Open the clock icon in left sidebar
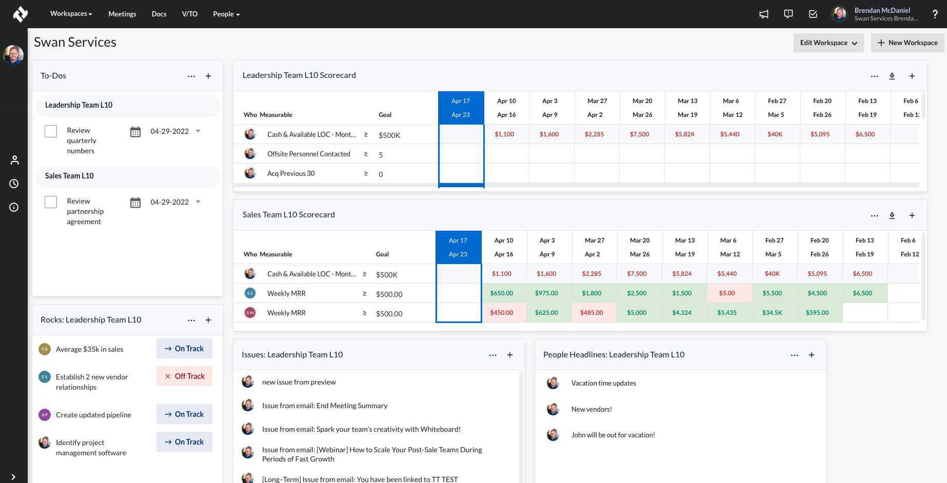This screenshot has height=483, width=947. (x=14, y=184)
